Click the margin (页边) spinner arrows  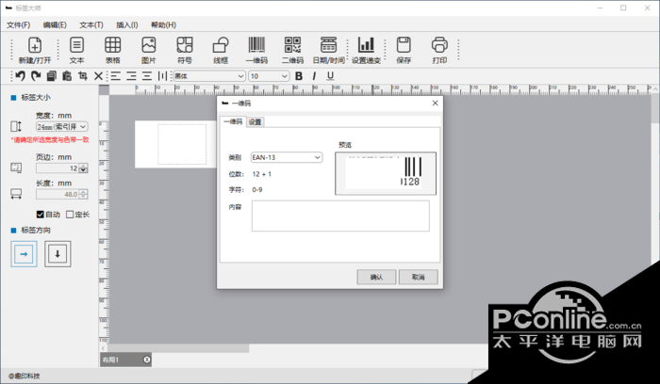[83, 168]
